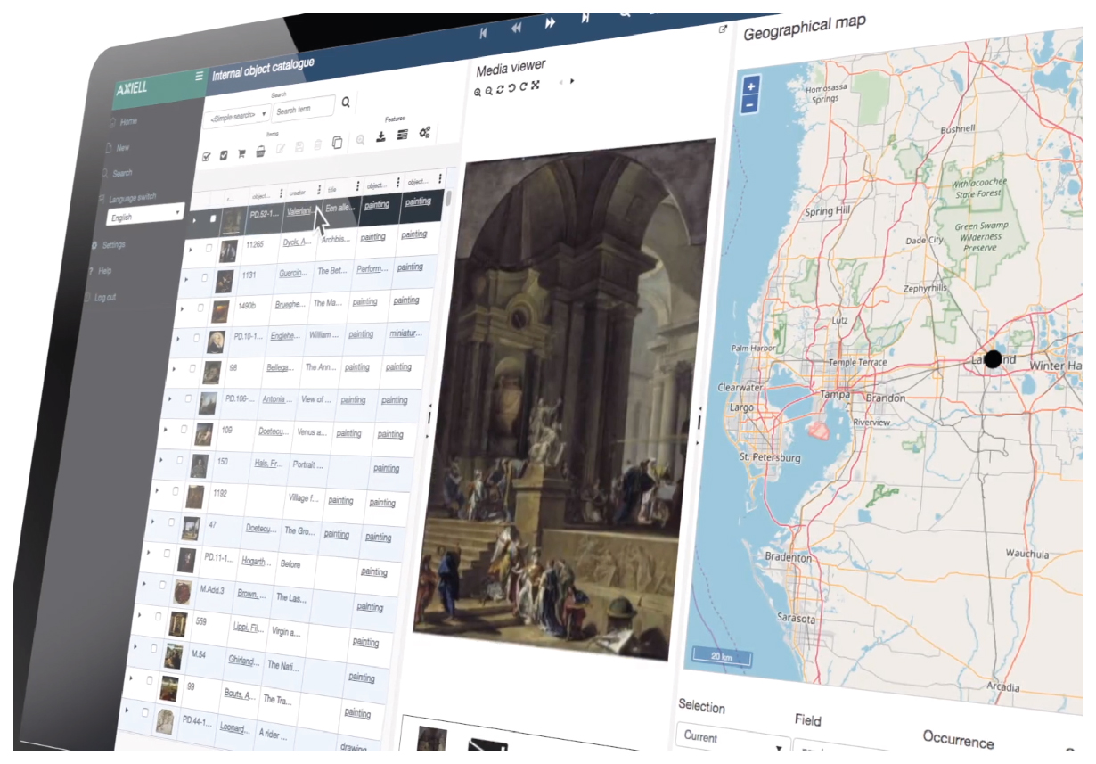
Task: Select the shopping cart icon in Items toolbar
Action: click(x=241, y=152)
